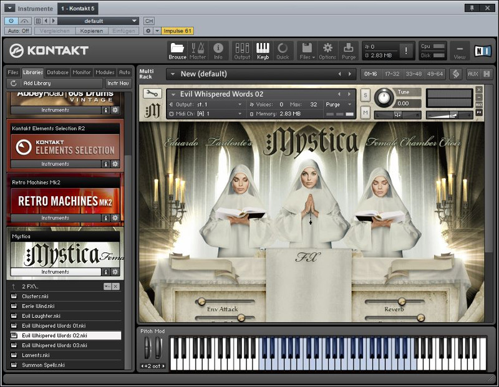
Task: Click the Kopieren button
Action: [91, 31]
